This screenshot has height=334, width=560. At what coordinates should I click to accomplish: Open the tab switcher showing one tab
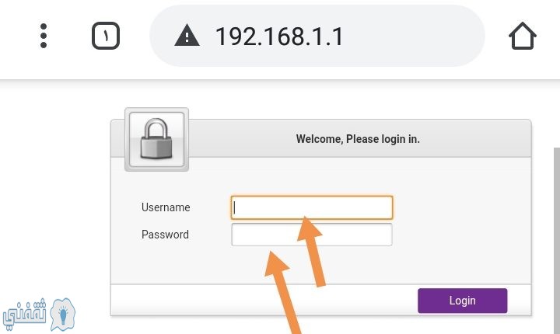106,36
